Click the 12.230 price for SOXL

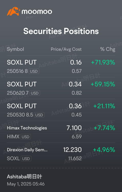click(x=72, y=150)
